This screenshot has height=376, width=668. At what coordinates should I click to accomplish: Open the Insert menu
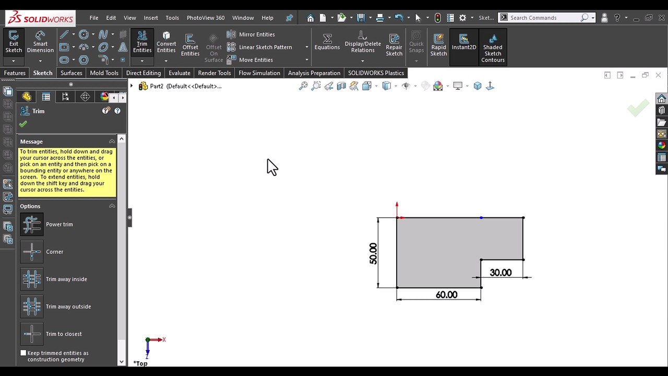pyautogui.click(x=151, y=18)
